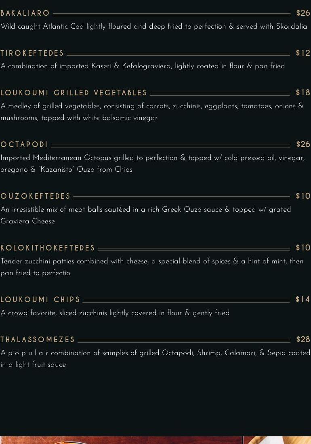This screenshot has width=311, height=444.
Task: Select the KOLOKITHOKEFTEDES dish title
Action: point(48,248)
